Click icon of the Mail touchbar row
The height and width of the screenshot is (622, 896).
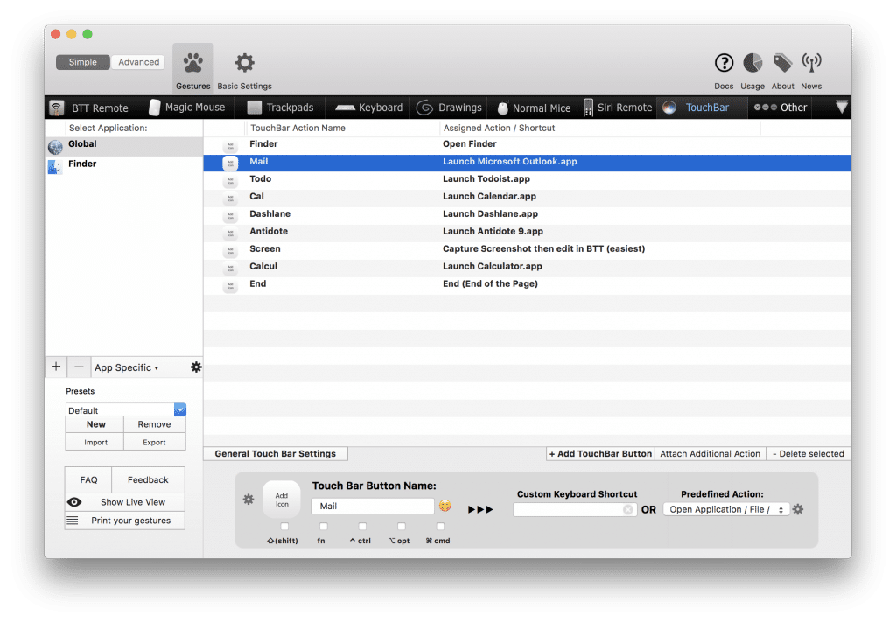(230, 164)
